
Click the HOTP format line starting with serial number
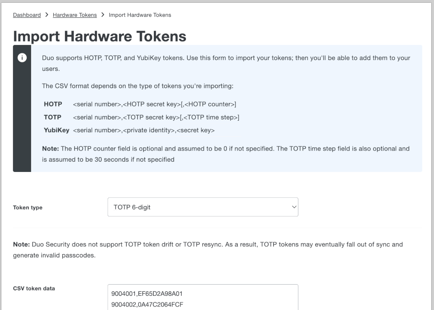point(154,104)
